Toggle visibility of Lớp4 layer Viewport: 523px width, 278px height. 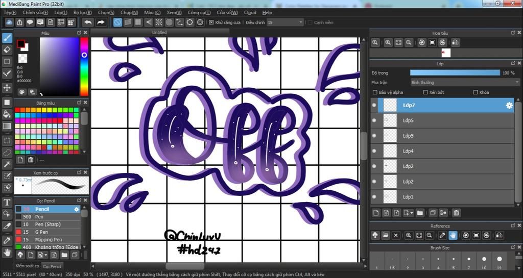point(374,151)
